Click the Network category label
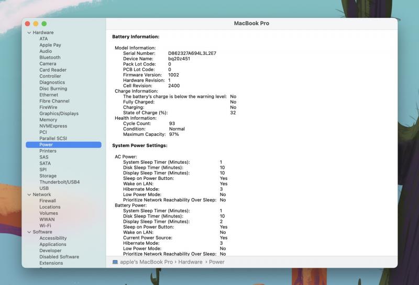Image resolution: width=419 pixels, height=285 pixels. tap(42, 195)
